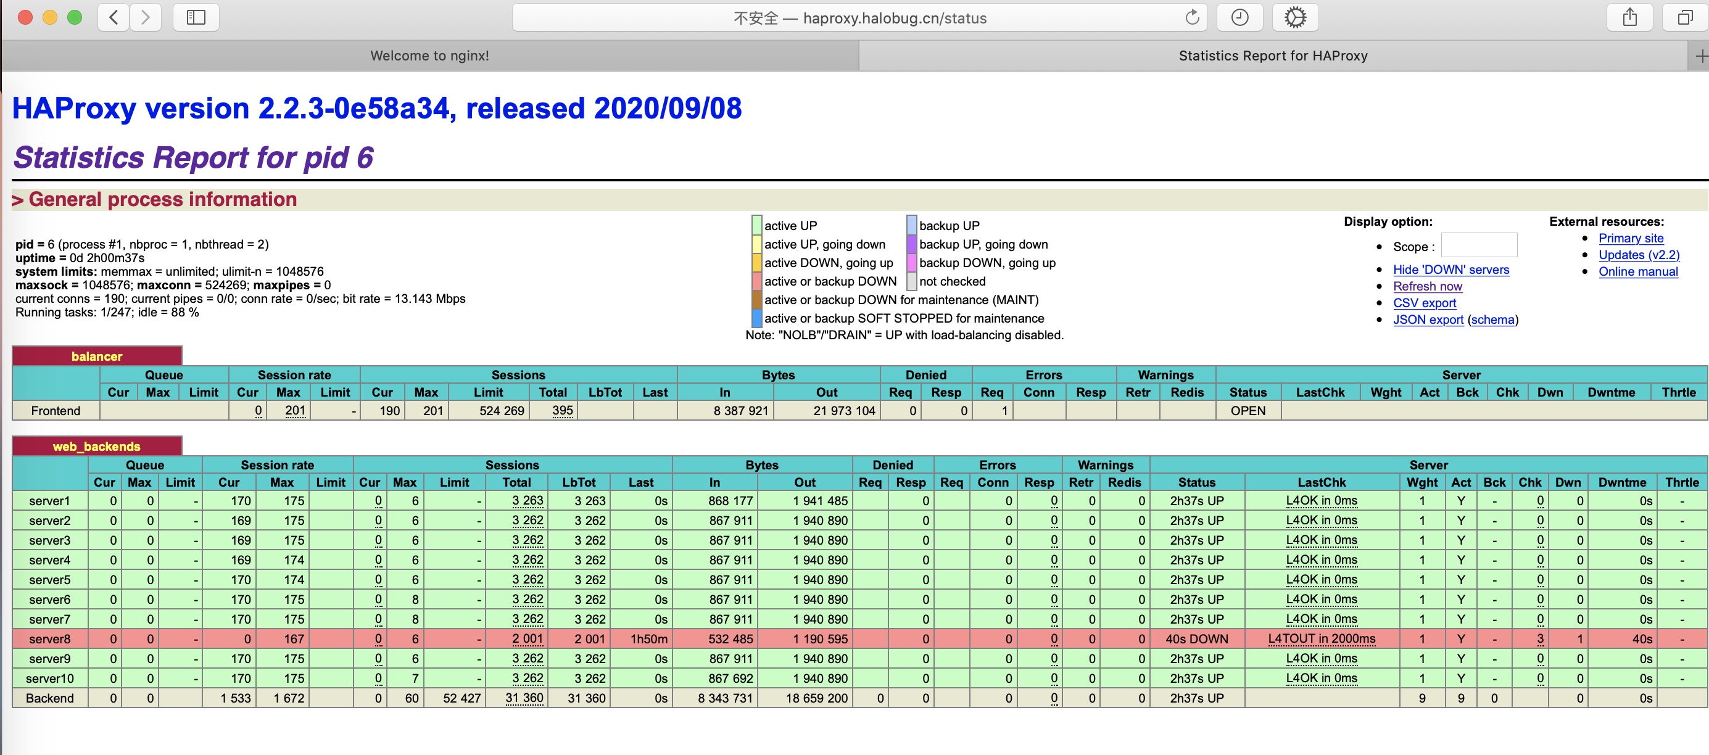
Task: Click server1 sessions total 3 263
Action: [528, 501]
